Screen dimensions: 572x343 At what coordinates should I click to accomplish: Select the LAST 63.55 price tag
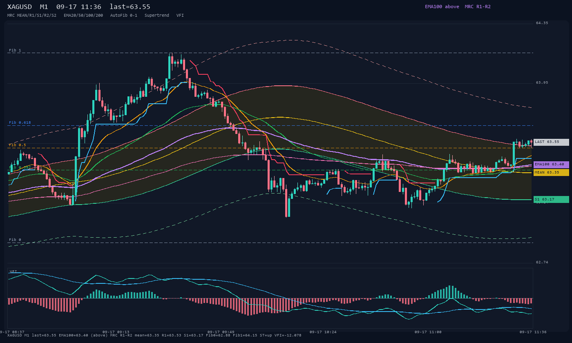coord(551,142)
